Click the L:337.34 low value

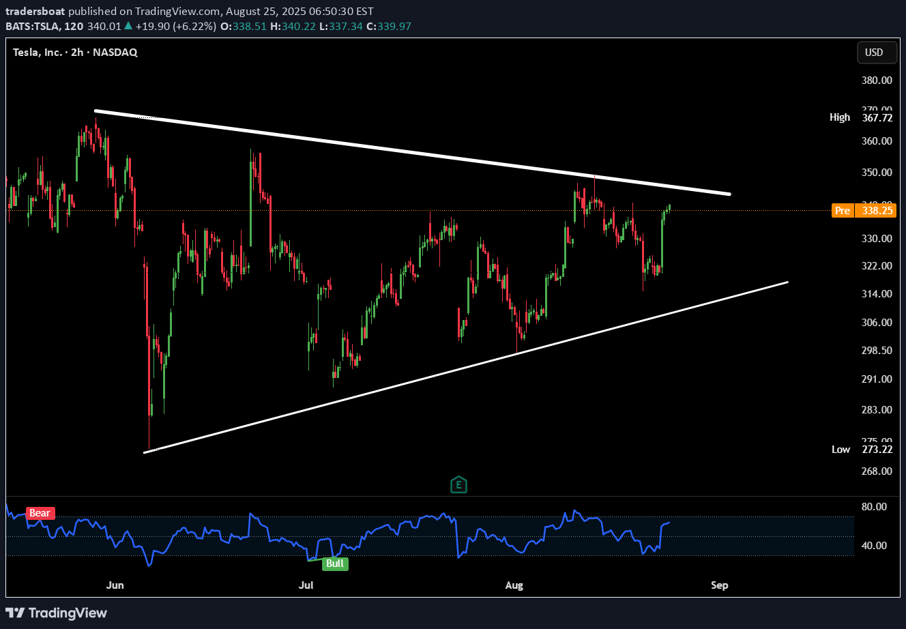[x=340, y=26]
